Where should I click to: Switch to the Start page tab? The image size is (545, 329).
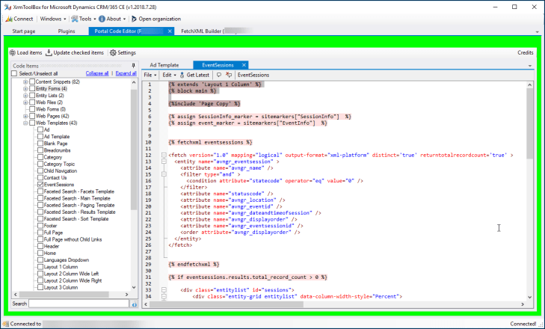click(24, 31)
